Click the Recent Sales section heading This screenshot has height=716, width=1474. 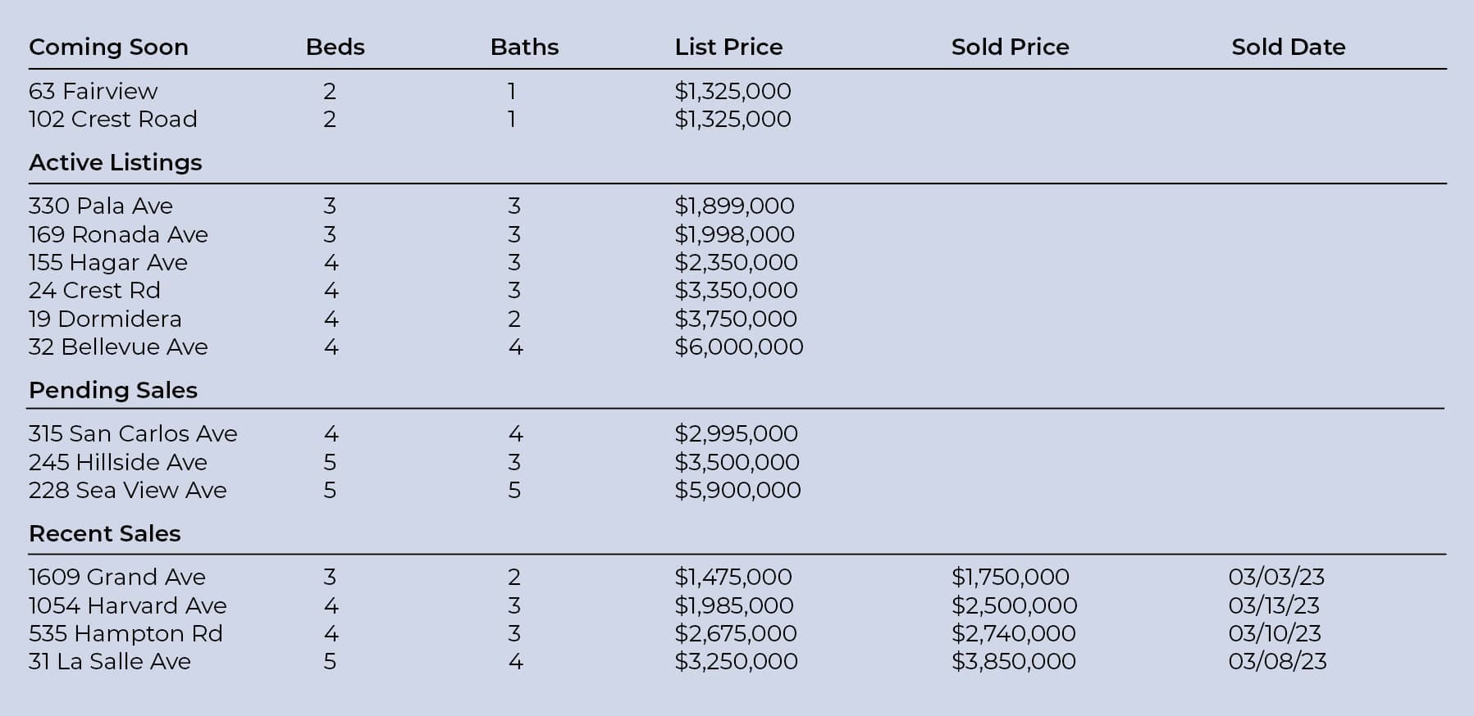pos(104,534)
